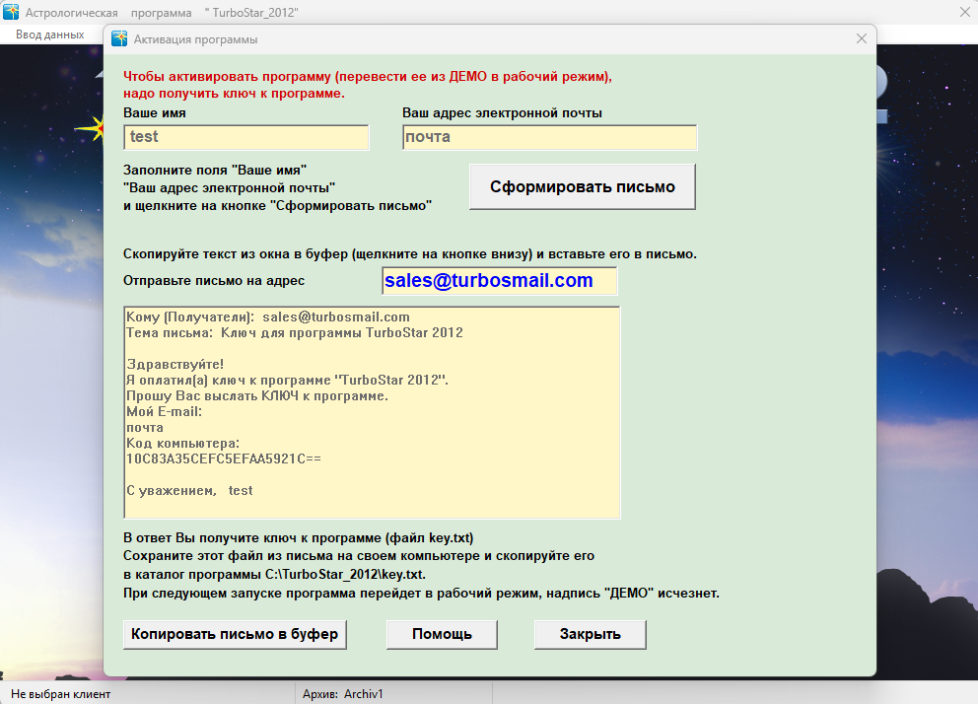This screenshot has height=704, width=978.
Task: Click the Закрыть button
Action: tap(590, 635)
